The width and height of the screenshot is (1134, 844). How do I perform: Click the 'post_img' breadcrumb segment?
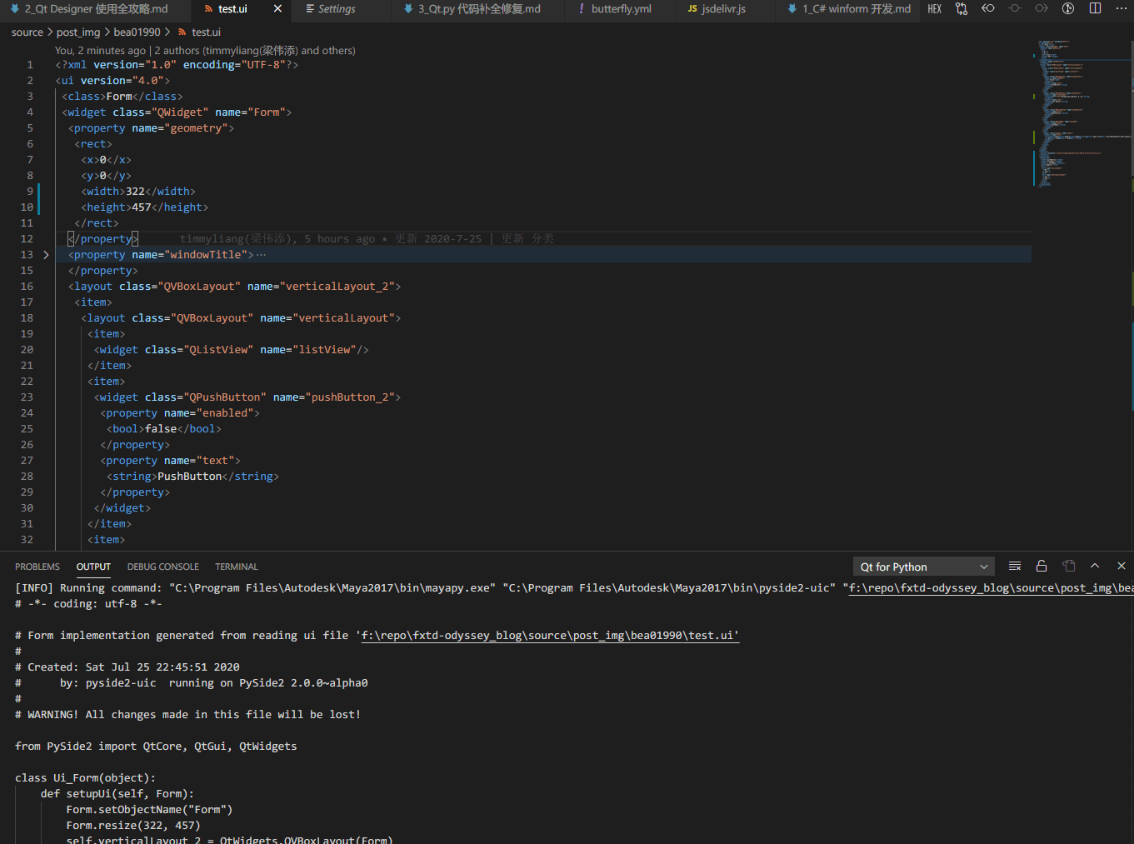pyautogui.click(x=78, y=32)
